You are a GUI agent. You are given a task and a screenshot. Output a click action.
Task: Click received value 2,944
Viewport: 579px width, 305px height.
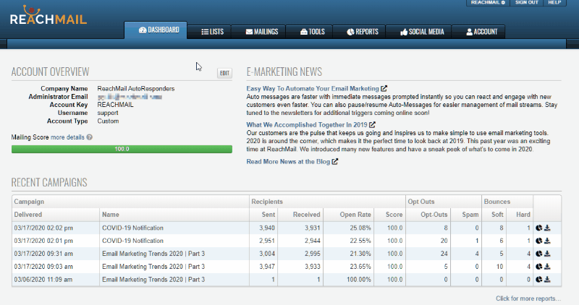click(x=313, y=241)
